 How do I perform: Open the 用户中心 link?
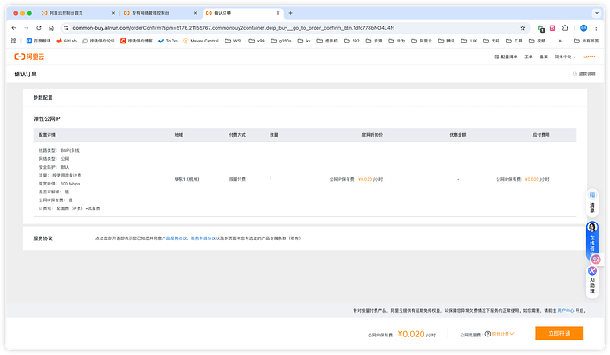tap(564, 310)
